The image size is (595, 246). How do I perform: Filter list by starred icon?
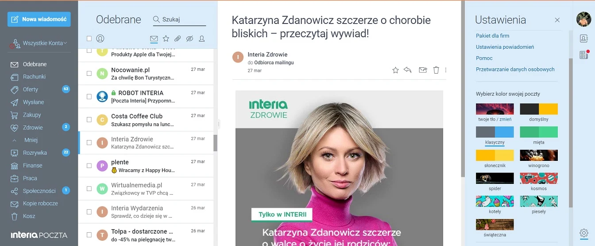[166, 39]
